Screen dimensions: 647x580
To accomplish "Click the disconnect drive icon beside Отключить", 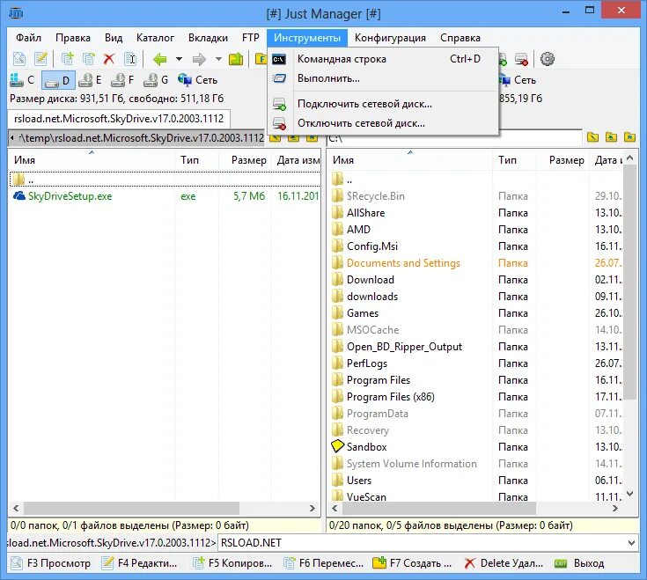I will tap(279, 123).
